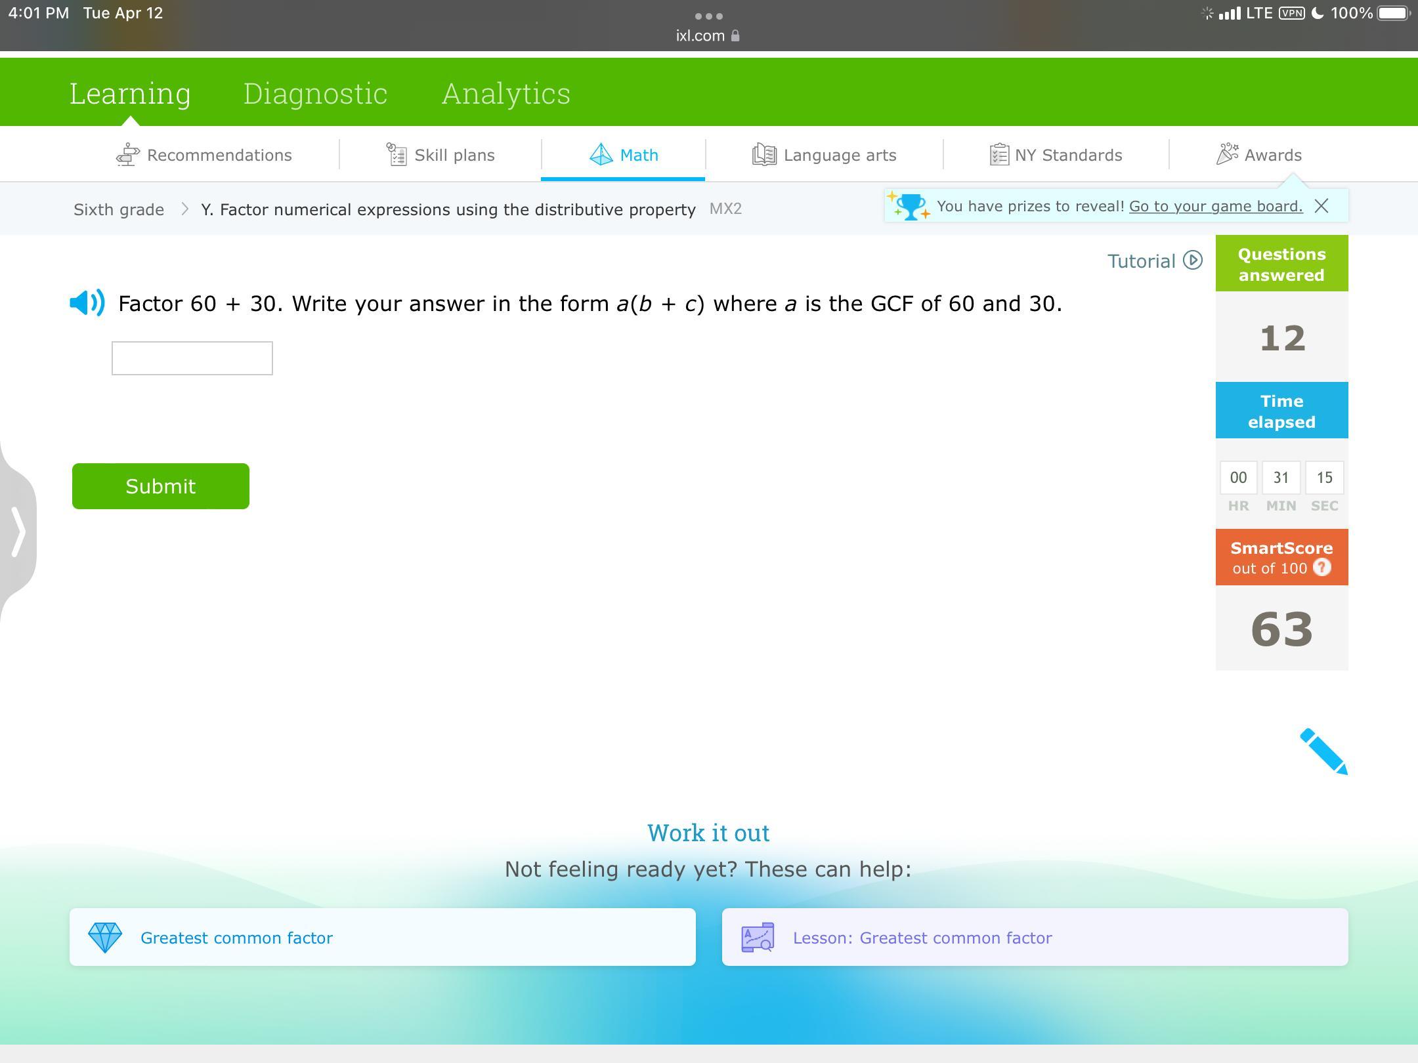
Task: Click the trophy prizes icon
Action: [x=910, y=207]
